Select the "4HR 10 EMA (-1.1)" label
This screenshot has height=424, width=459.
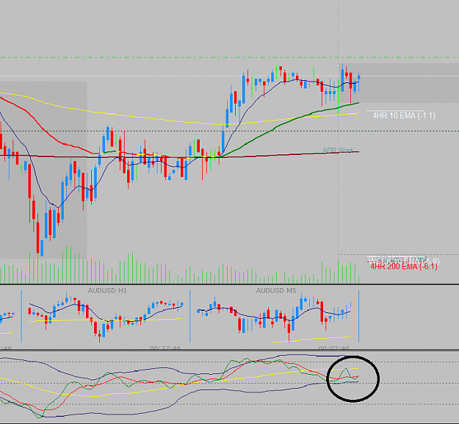pyautogui.click(x=404, y=115)
